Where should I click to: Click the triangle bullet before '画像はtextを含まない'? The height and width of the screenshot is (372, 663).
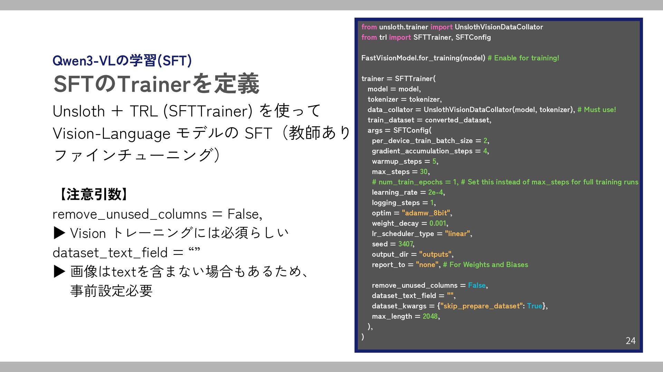59,272
